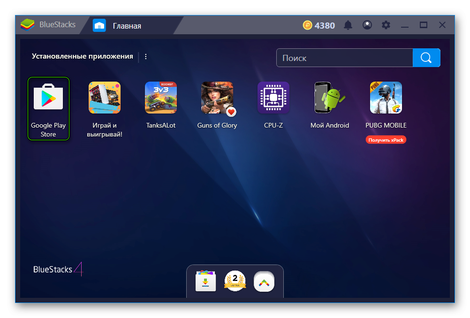The height and width of the screenshot is (318, 470).
Task: Click the white dock icon with colored arrow
Action: click(x=264, y=281)
